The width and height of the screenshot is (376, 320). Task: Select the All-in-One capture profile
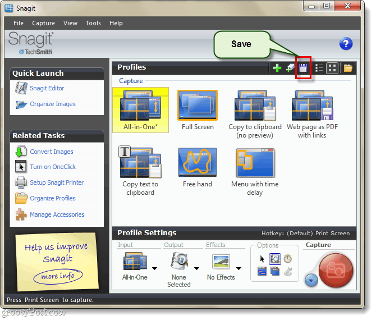[x=140, y=110]
